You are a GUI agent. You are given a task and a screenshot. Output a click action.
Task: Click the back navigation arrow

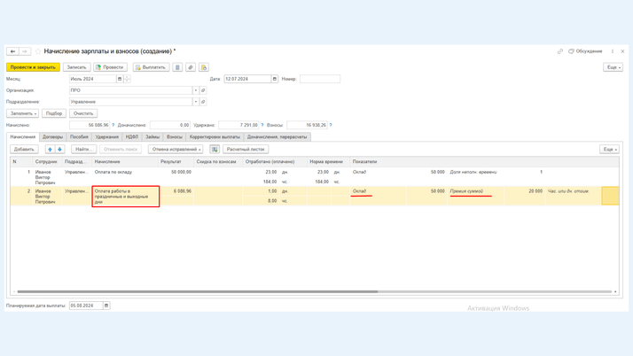coord(12,51)
